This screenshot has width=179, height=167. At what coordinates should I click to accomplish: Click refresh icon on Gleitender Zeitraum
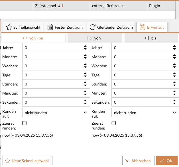(93, 27)
